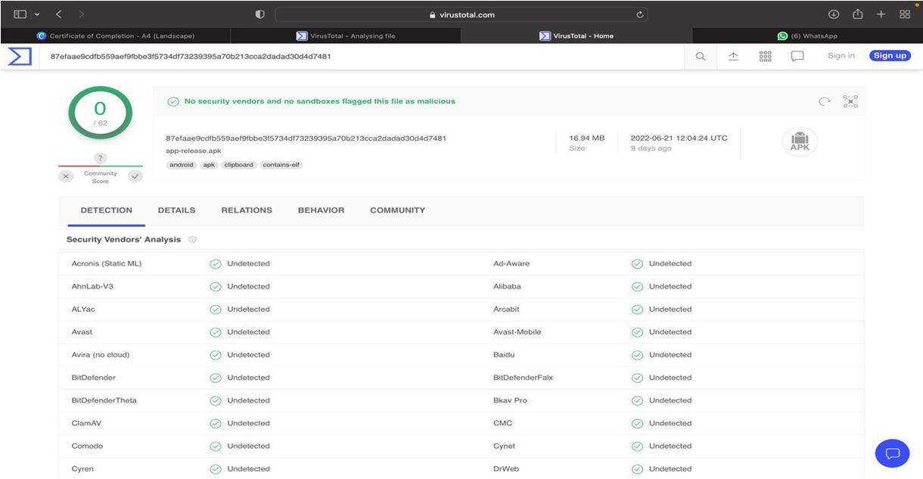Click the ClamAV vendor name
Image resolution: width=923 pixels, height=479 pixels.
click(86, 423)
